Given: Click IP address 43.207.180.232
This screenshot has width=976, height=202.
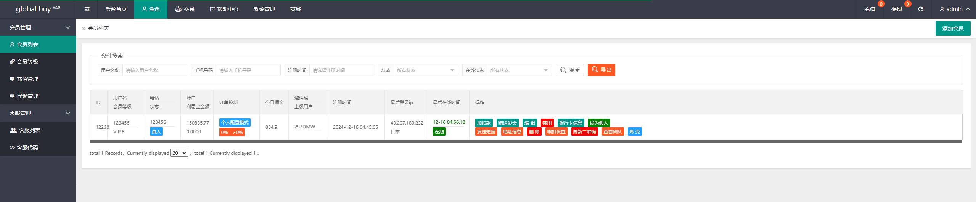Looking at the screenshot, I should (x=407, y=123).
